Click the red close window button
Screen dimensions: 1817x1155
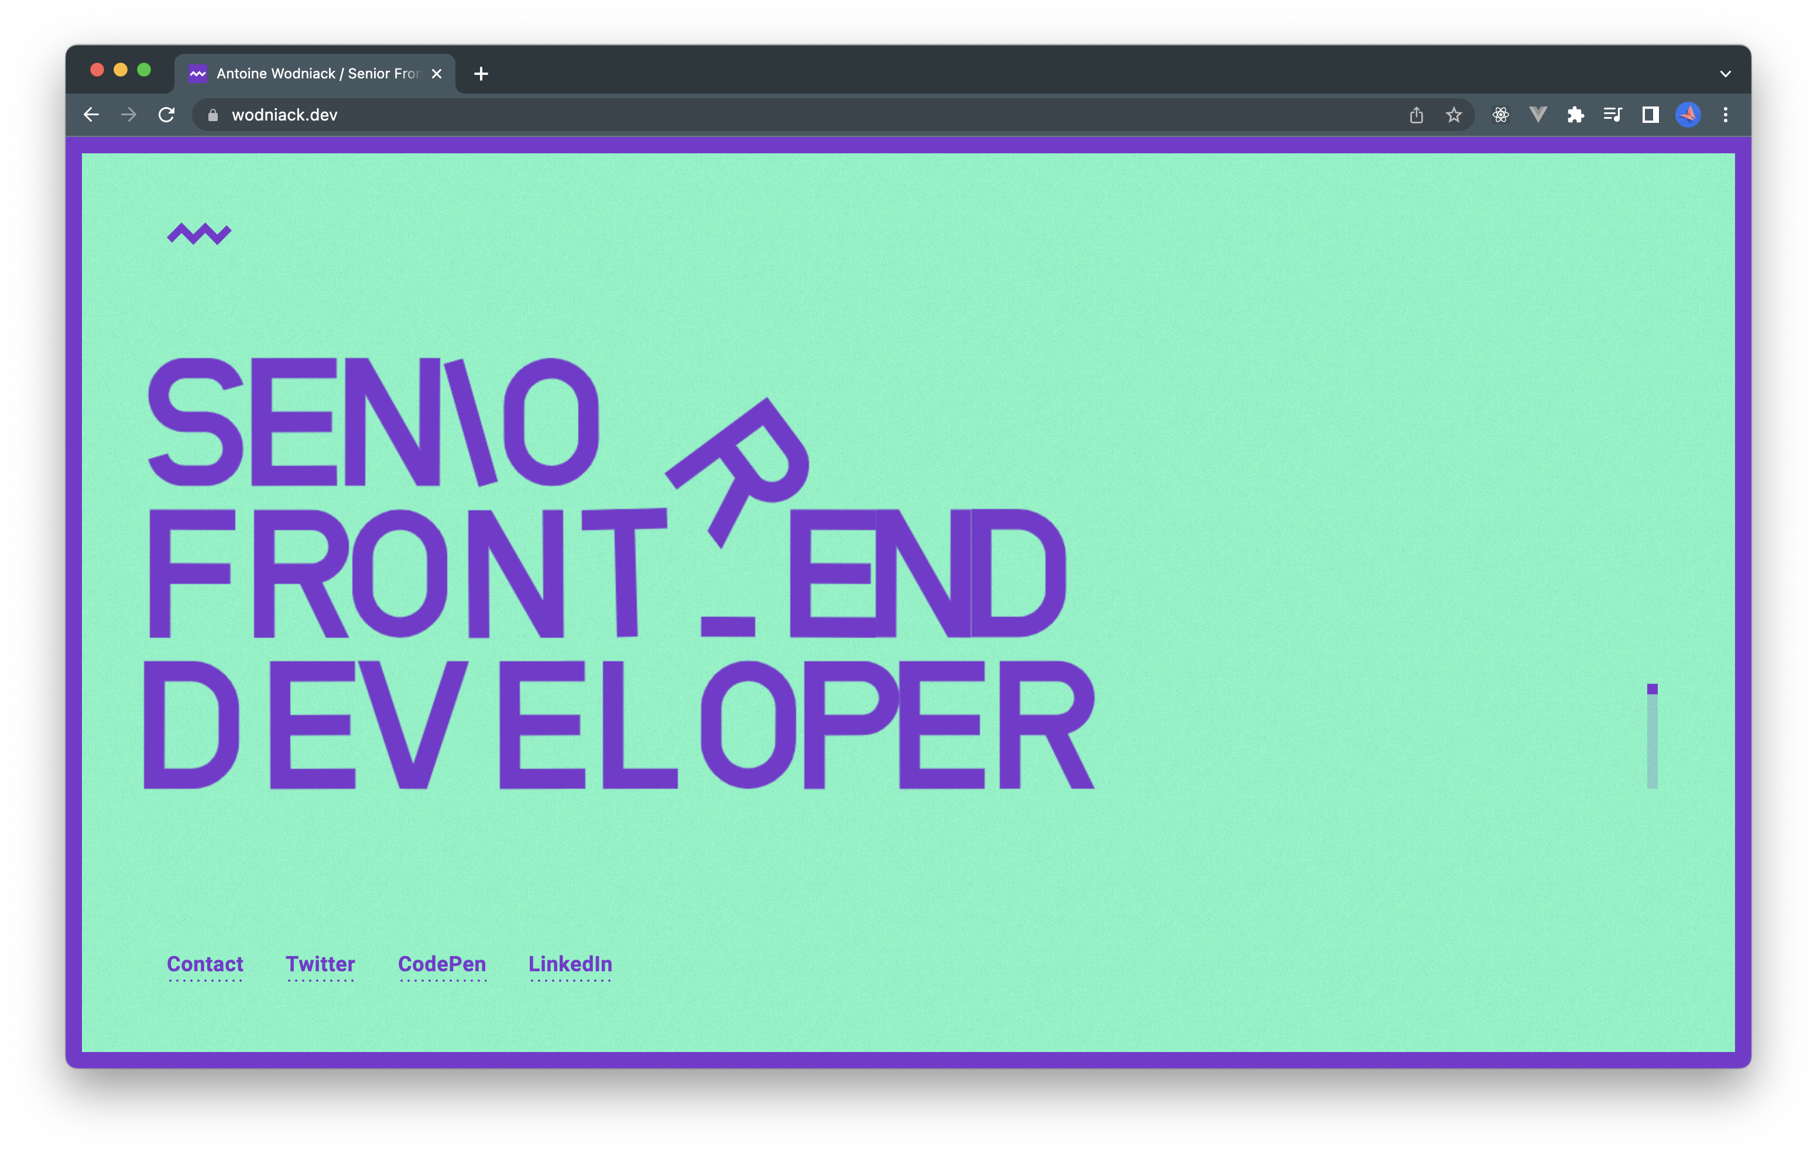point(97,70)
